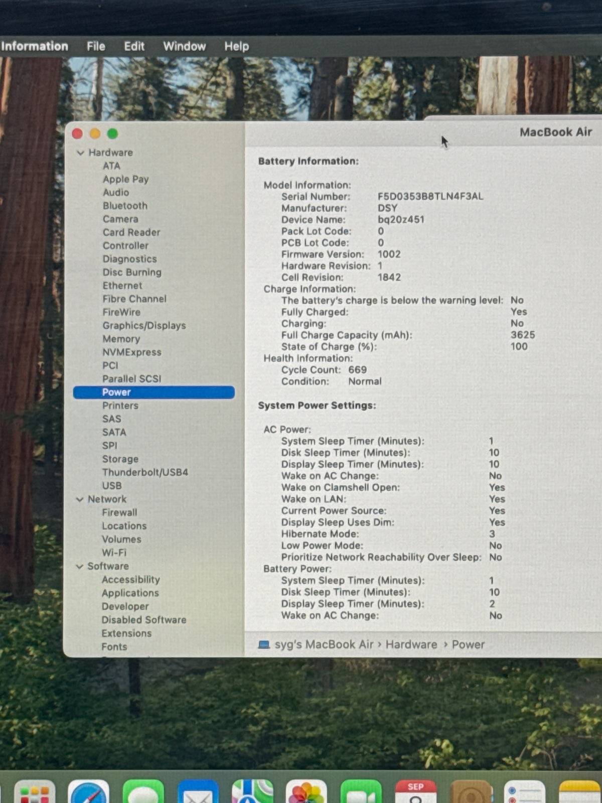This screenshot has height=803, width=602.
Task: Open the File menu
Action: coord(96,46)
